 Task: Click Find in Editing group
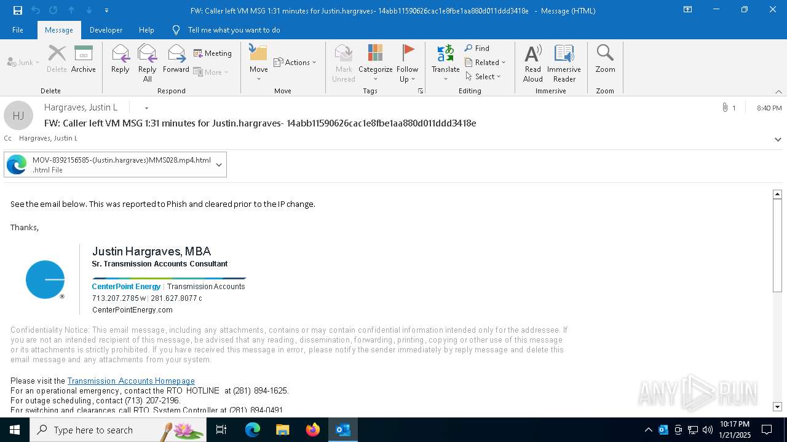click(x=477, y=48)
